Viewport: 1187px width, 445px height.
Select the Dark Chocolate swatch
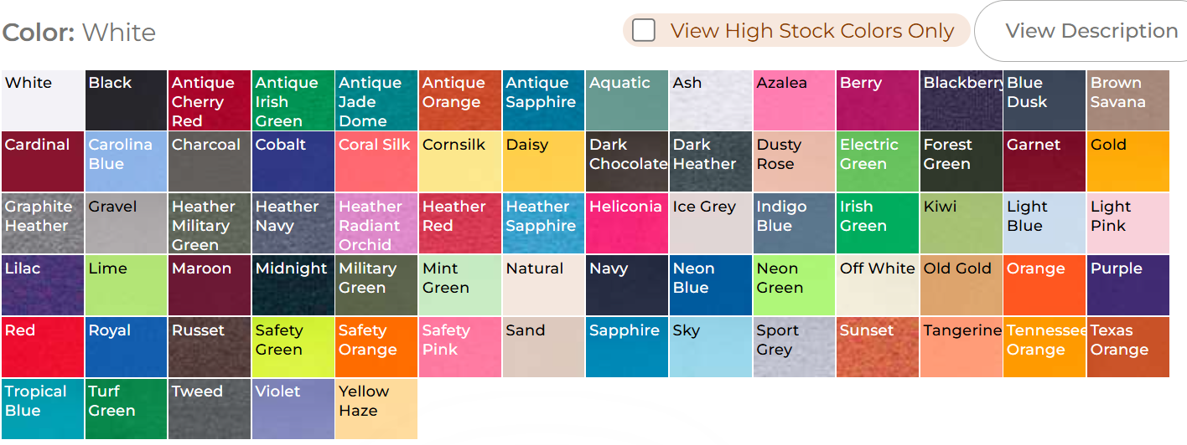627,161
